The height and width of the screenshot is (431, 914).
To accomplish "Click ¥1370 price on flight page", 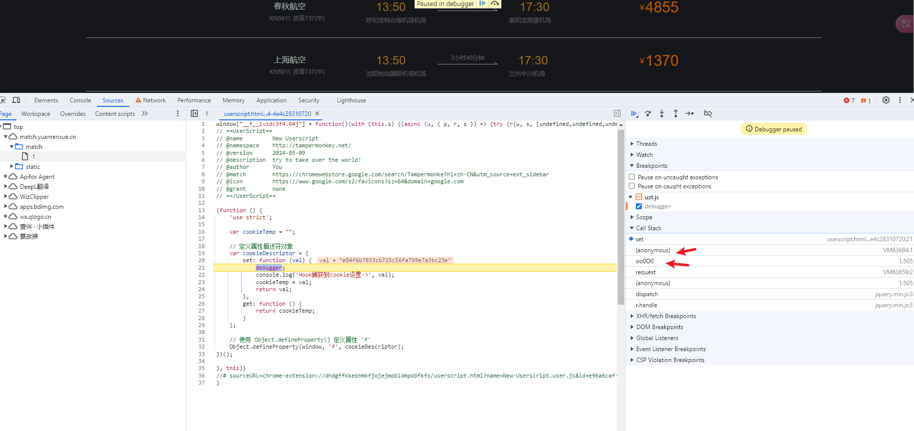I will (x=659, y=60).
